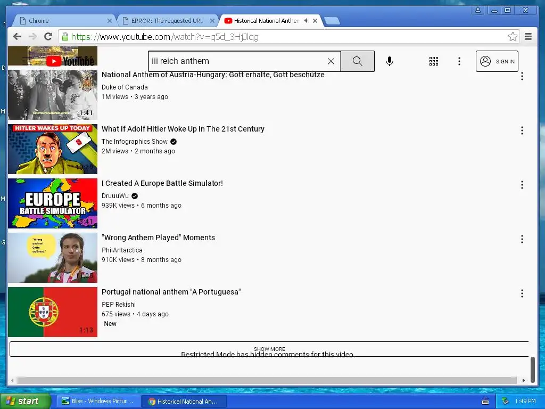545x409 pixels.
Task: Search with voice using microphone icon
Action: (x=389, y=61)
